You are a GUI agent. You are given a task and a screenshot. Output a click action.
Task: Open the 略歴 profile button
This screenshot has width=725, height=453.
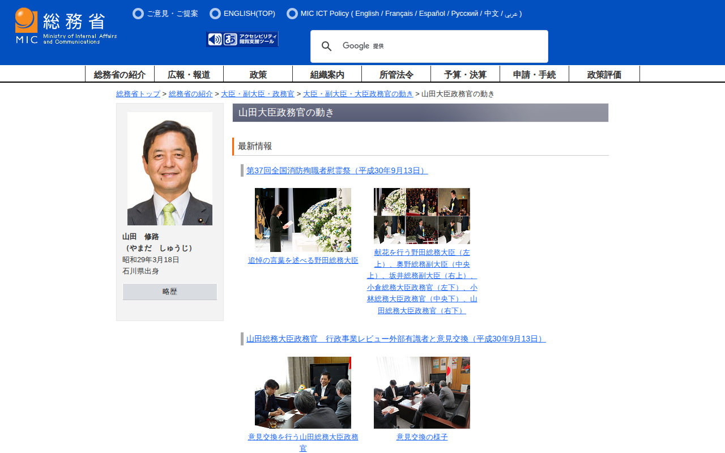pyautogui.click(x=170, y=292)
